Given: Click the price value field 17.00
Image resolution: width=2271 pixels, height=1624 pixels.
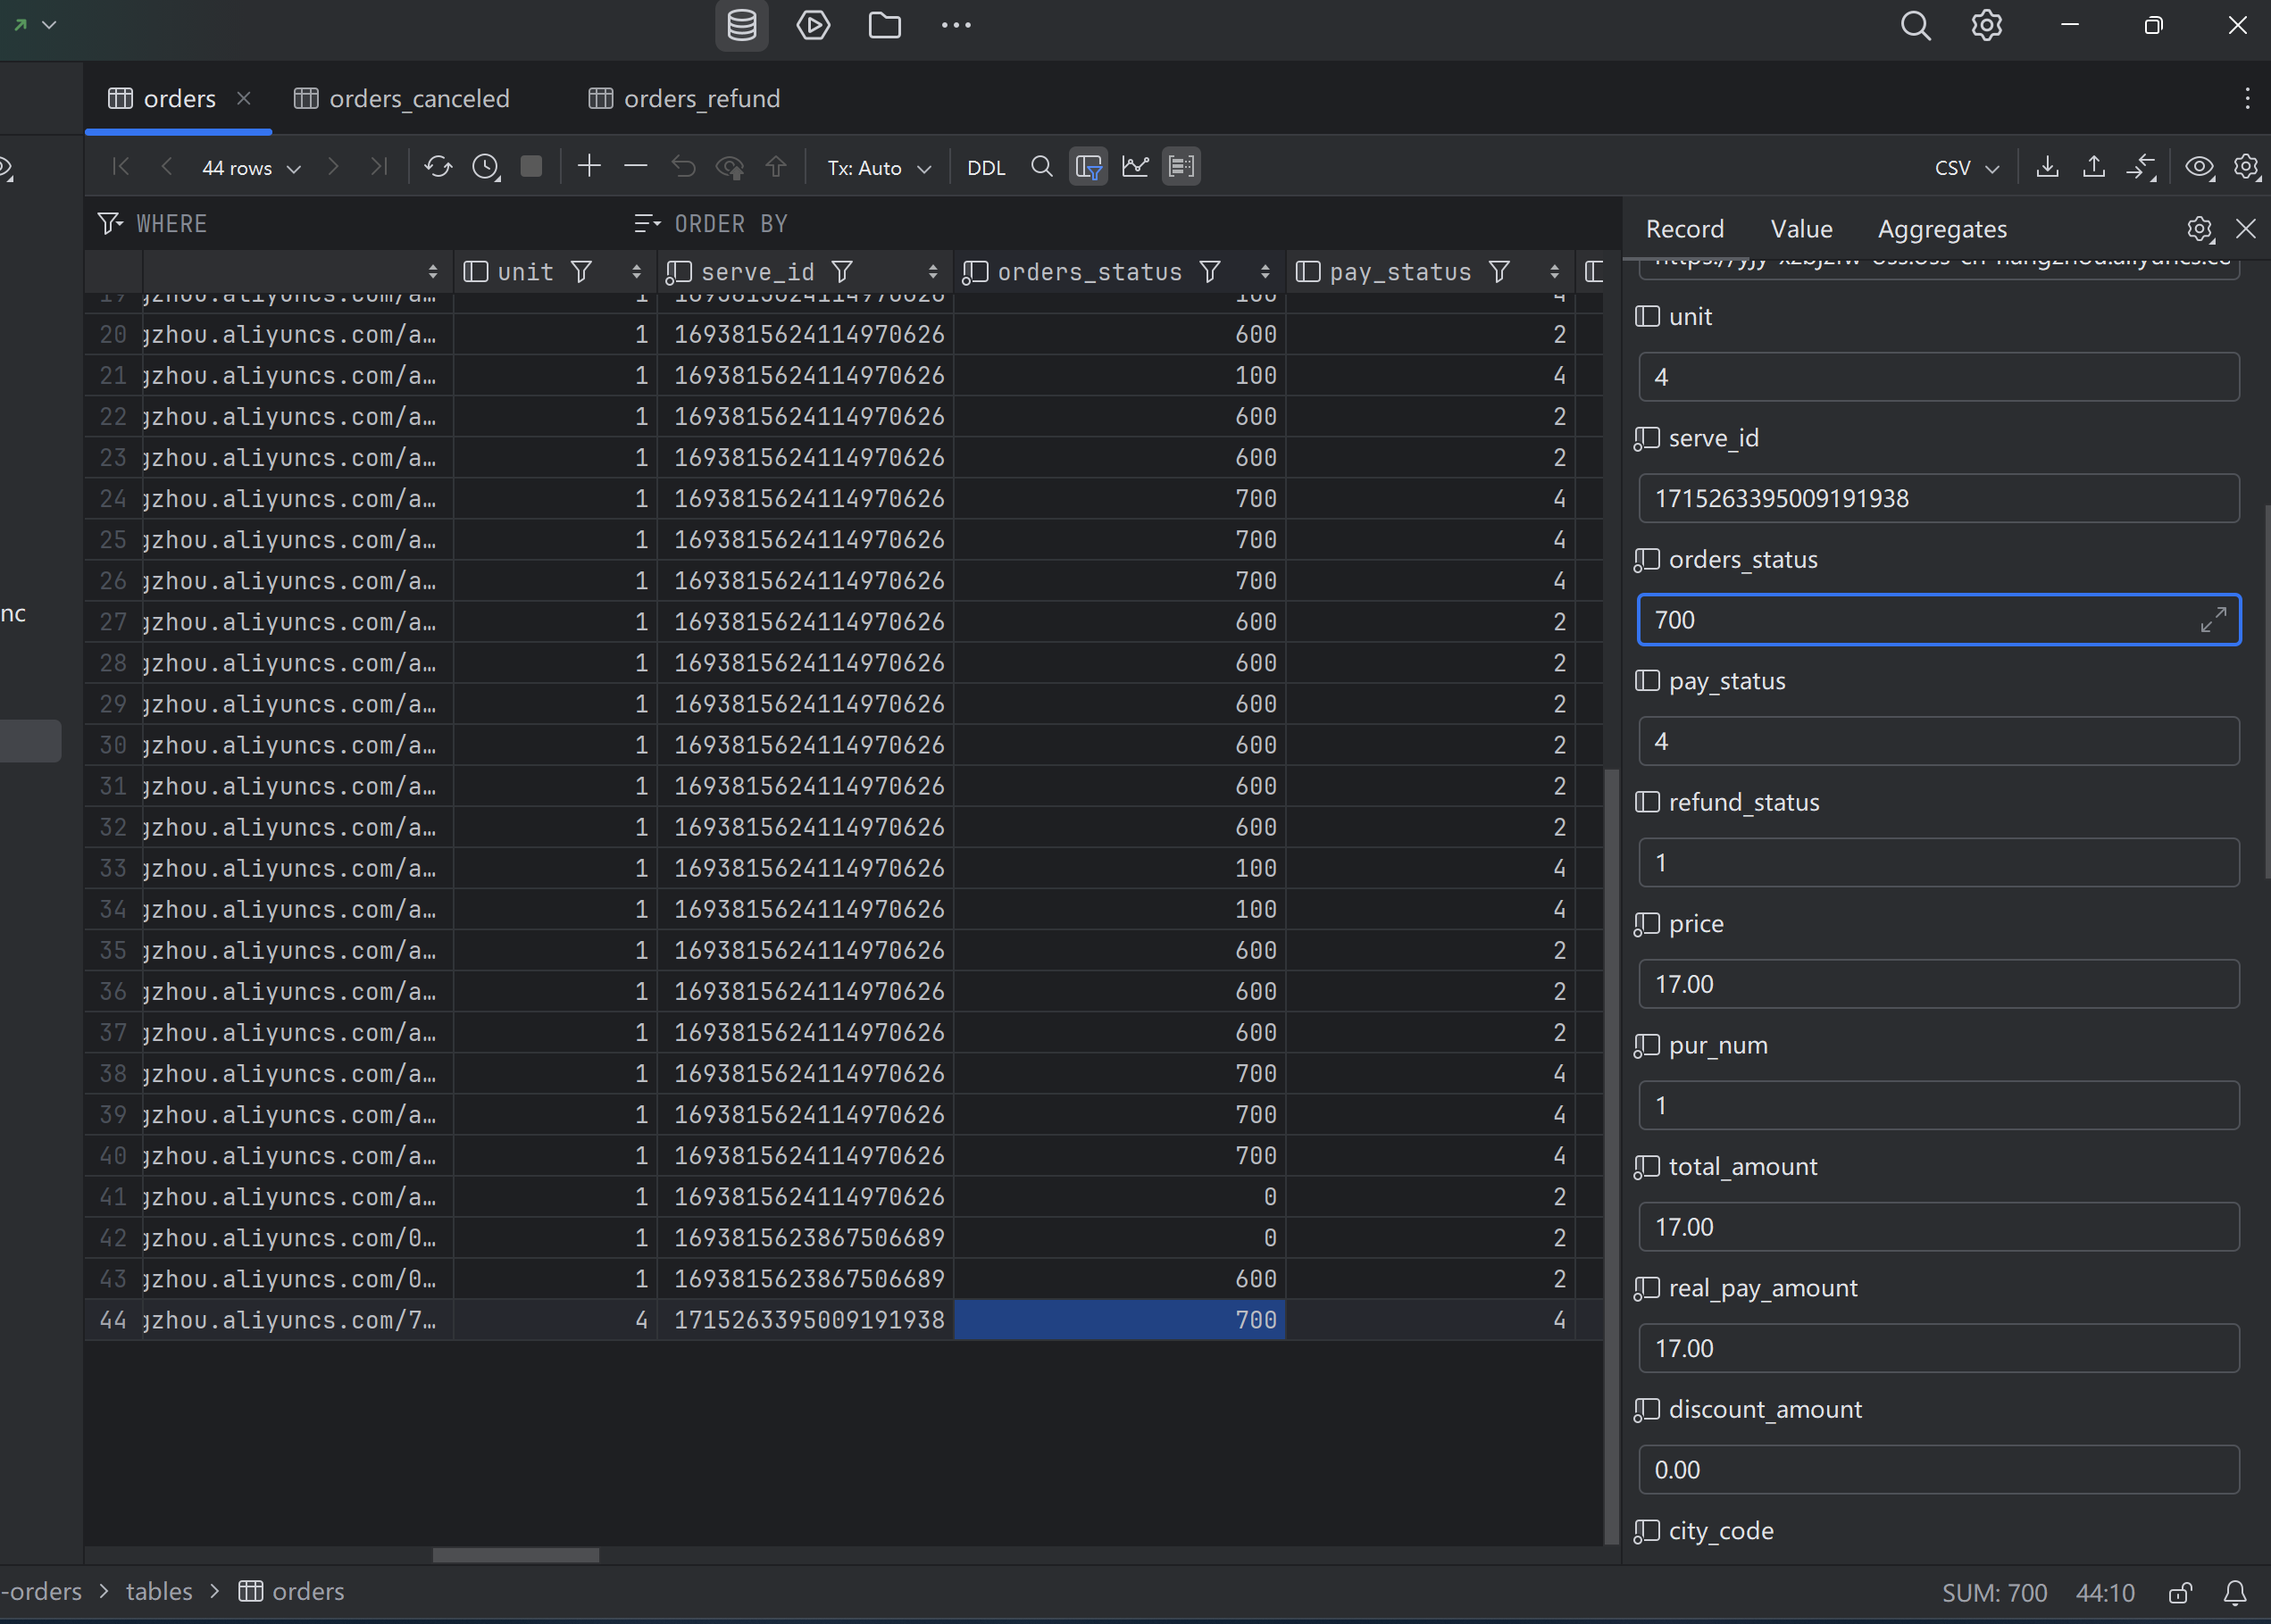Looking at the screenshot, I should point(1937,984).
